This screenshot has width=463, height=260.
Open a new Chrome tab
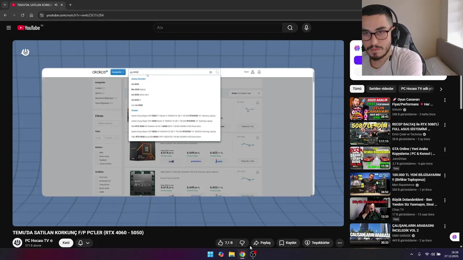70,5
